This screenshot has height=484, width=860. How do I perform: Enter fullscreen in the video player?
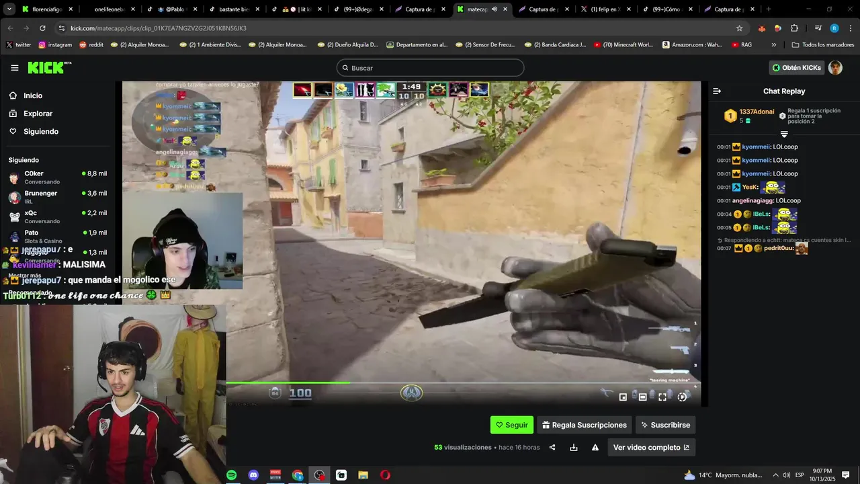pyautogui.click(x=662, y=397)
